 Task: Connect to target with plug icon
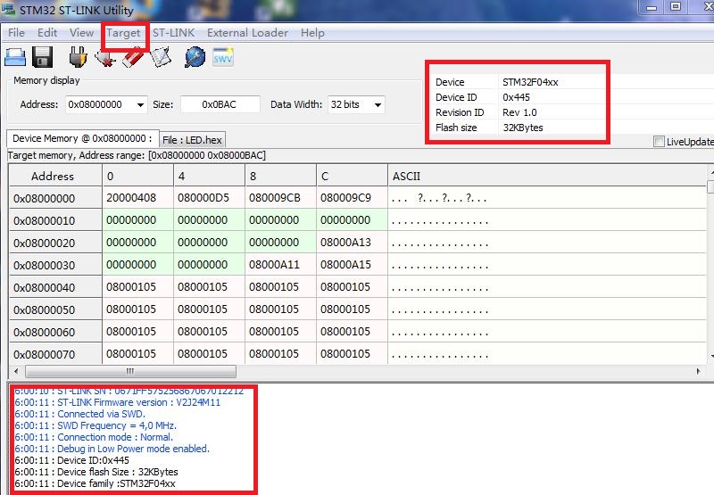pyautogui.click(x=78, y=58)
